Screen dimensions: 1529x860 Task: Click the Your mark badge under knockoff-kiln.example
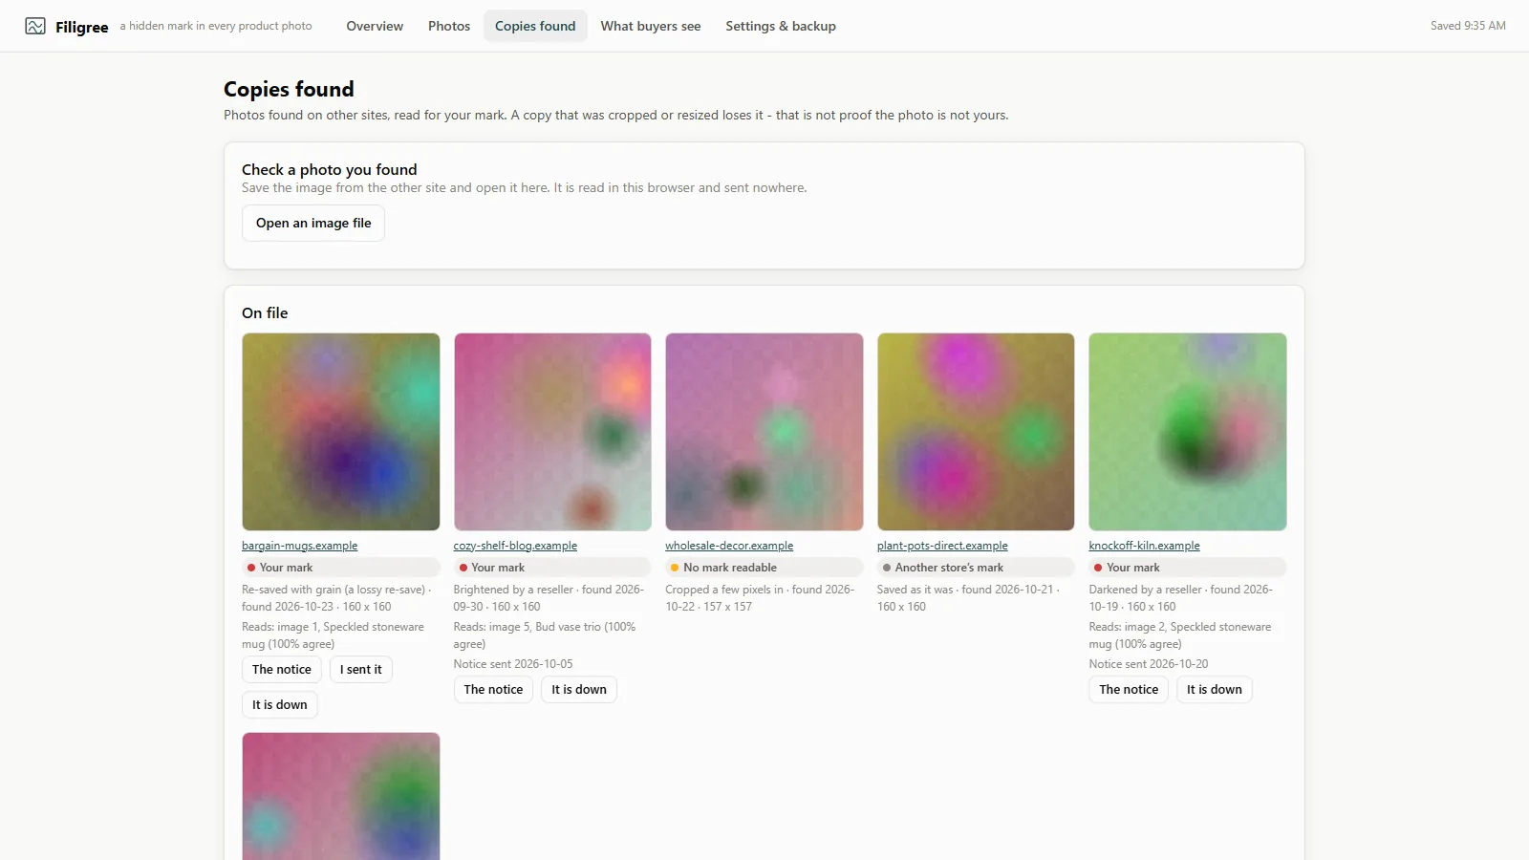coord(1188,568)
